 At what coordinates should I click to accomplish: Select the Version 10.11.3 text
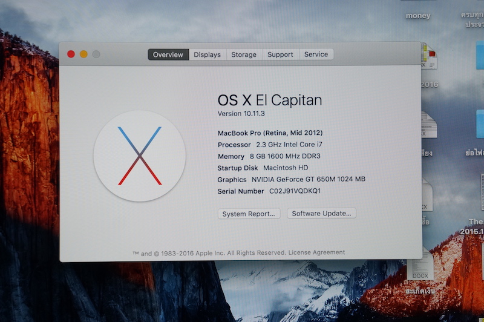pyautogui.click(x=241, y=113)
